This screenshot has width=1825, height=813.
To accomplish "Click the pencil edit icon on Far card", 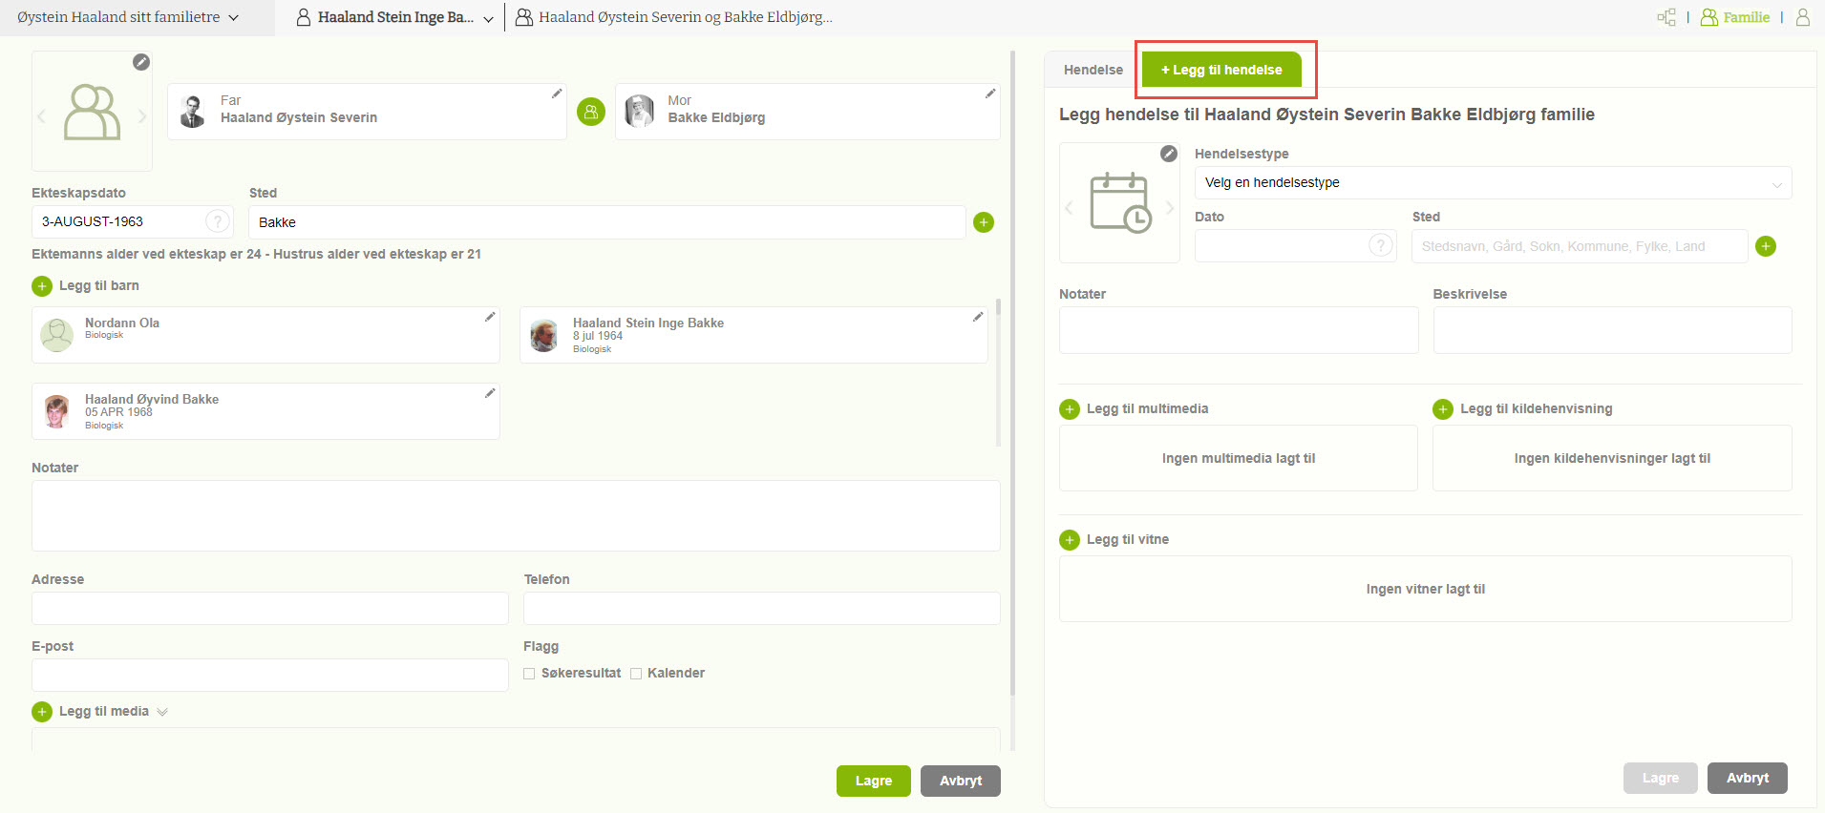I will tap(556, 94).
